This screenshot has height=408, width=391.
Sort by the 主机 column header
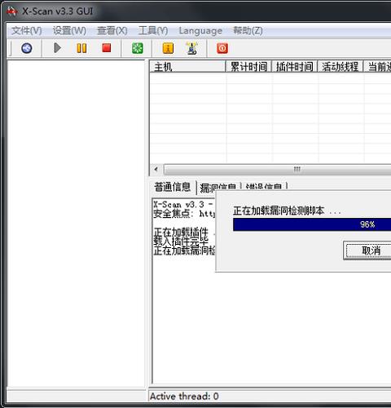coord(187,66)
